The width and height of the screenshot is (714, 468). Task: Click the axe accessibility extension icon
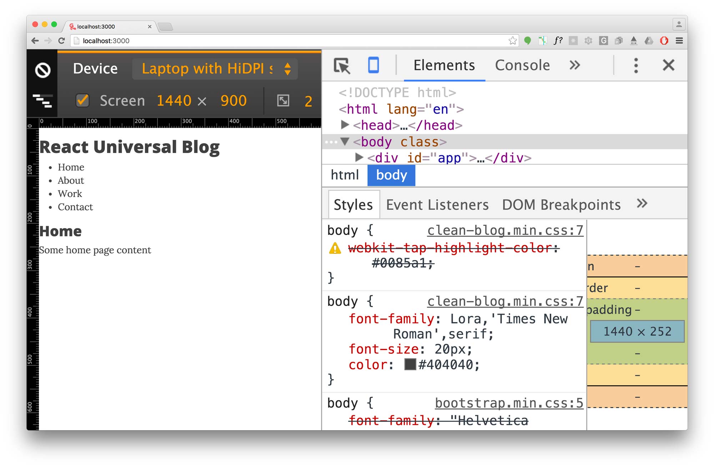[x=634, y=41]
